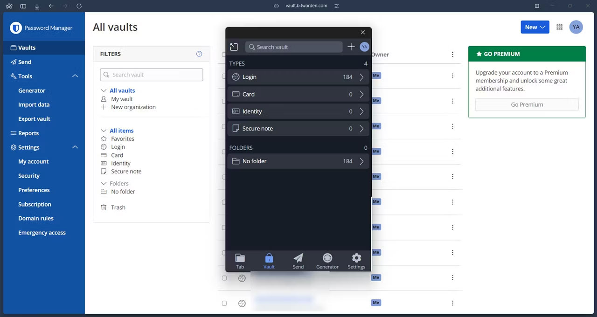Close the Bitwarden extension popup
Screen dimensions: 597x317
point(363,33)
